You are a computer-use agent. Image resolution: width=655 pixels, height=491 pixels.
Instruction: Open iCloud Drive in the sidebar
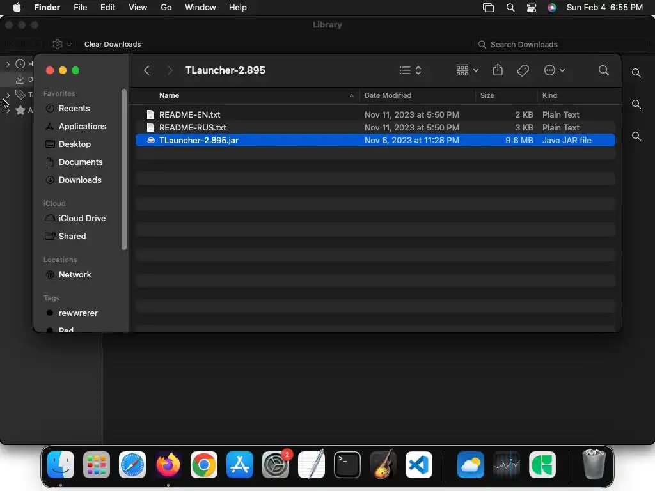point(82,219)
